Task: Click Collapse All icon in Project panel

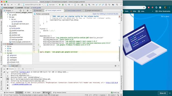Action: coord(24,11)
